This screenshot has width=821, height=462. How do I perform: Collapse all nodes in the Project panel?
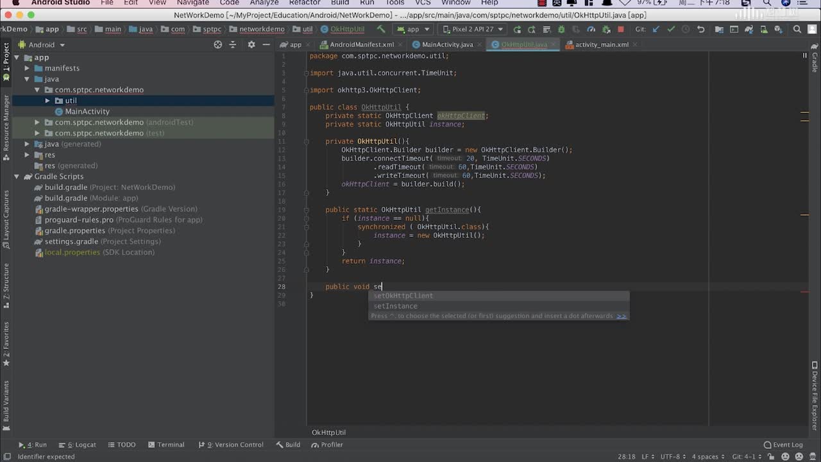pyautogui.click(x=233, y=44)
